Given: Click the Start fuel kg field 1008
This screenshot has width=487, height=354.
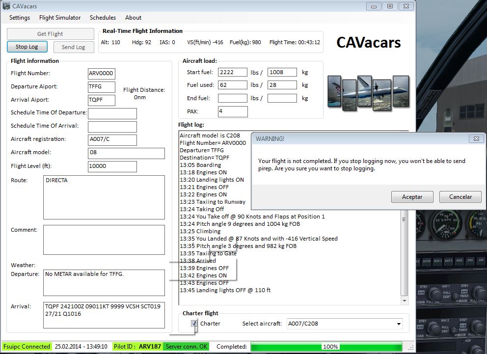Looking at the screenshot, I should point(282,72).
